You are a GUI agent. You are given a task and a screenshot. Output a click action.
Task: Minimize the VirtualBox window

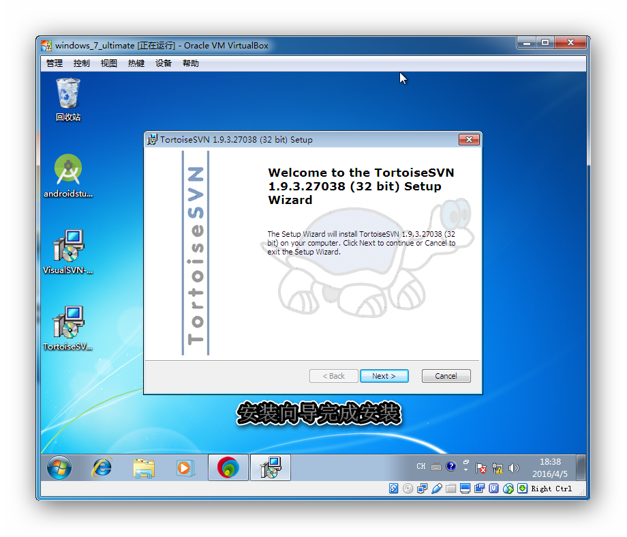click(x=527, y=43)
